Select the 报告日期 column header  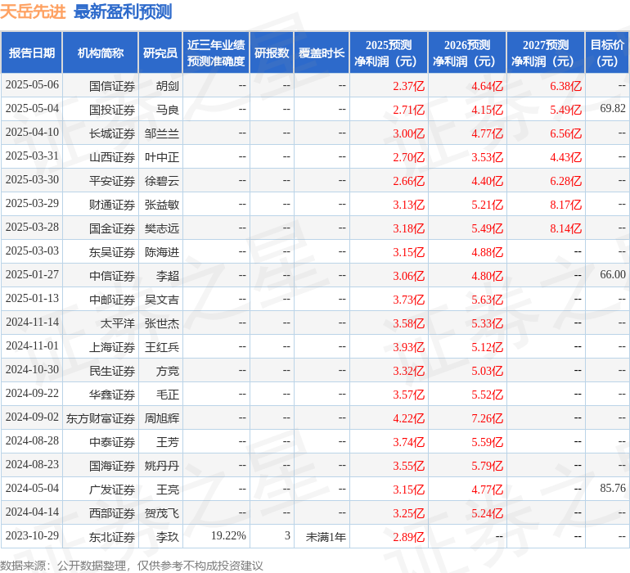click(32, 52)
